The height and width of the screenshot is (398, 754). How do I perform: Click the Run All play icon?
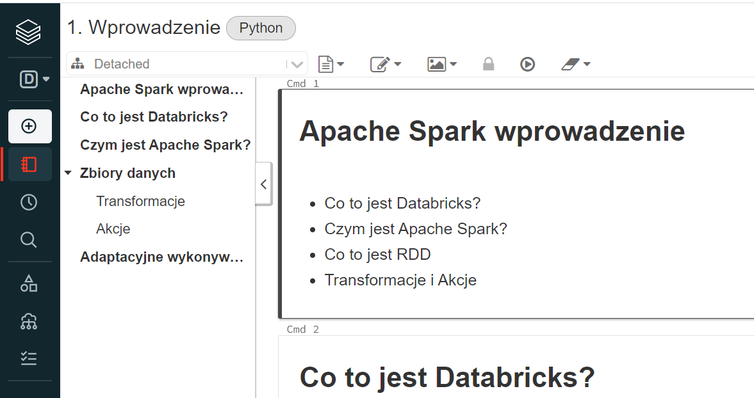click(527, 64)
